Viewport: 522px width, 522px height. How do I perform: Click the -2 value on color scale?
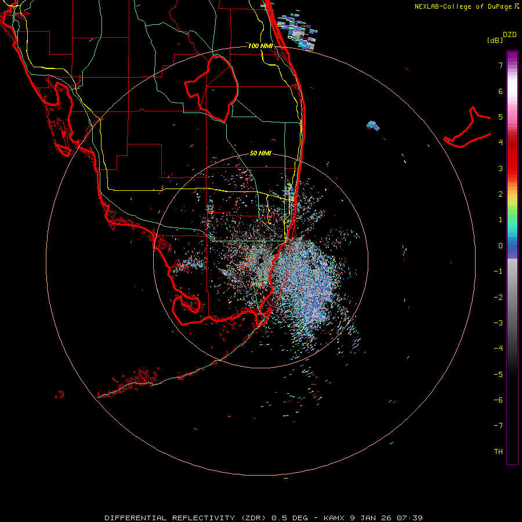[x=498, y=298]
